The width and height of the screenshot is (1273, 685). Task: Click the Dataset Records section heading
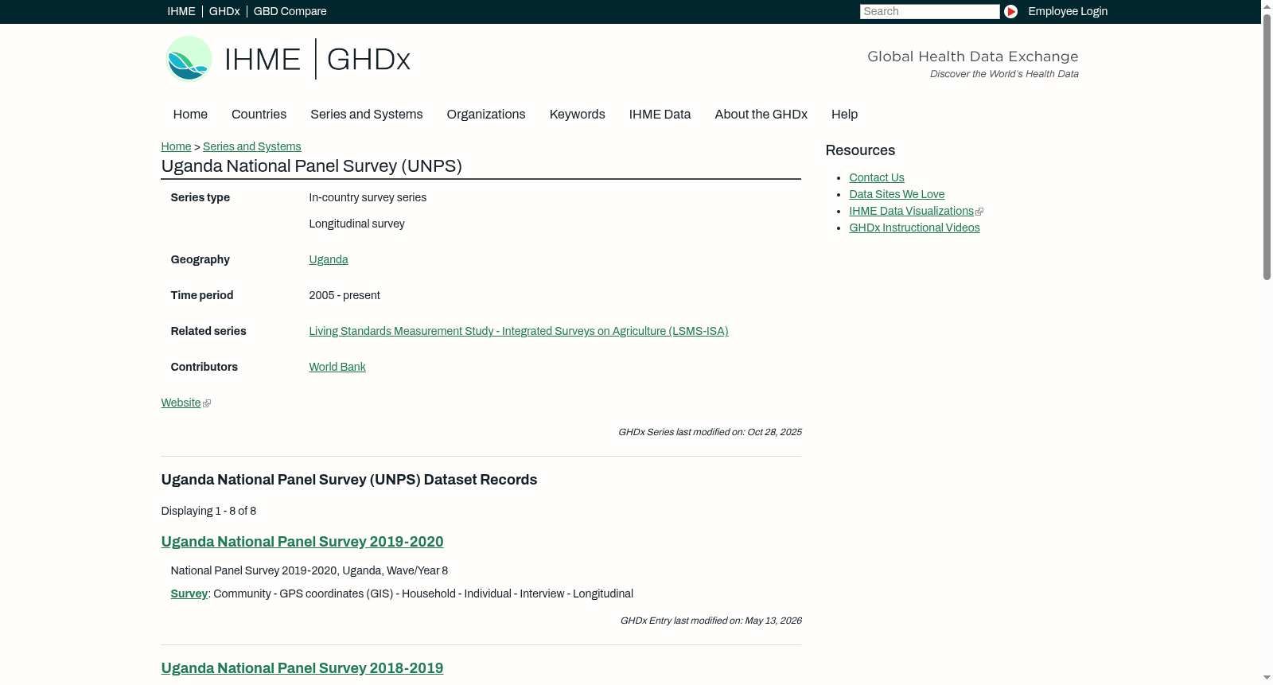[349, 480]
